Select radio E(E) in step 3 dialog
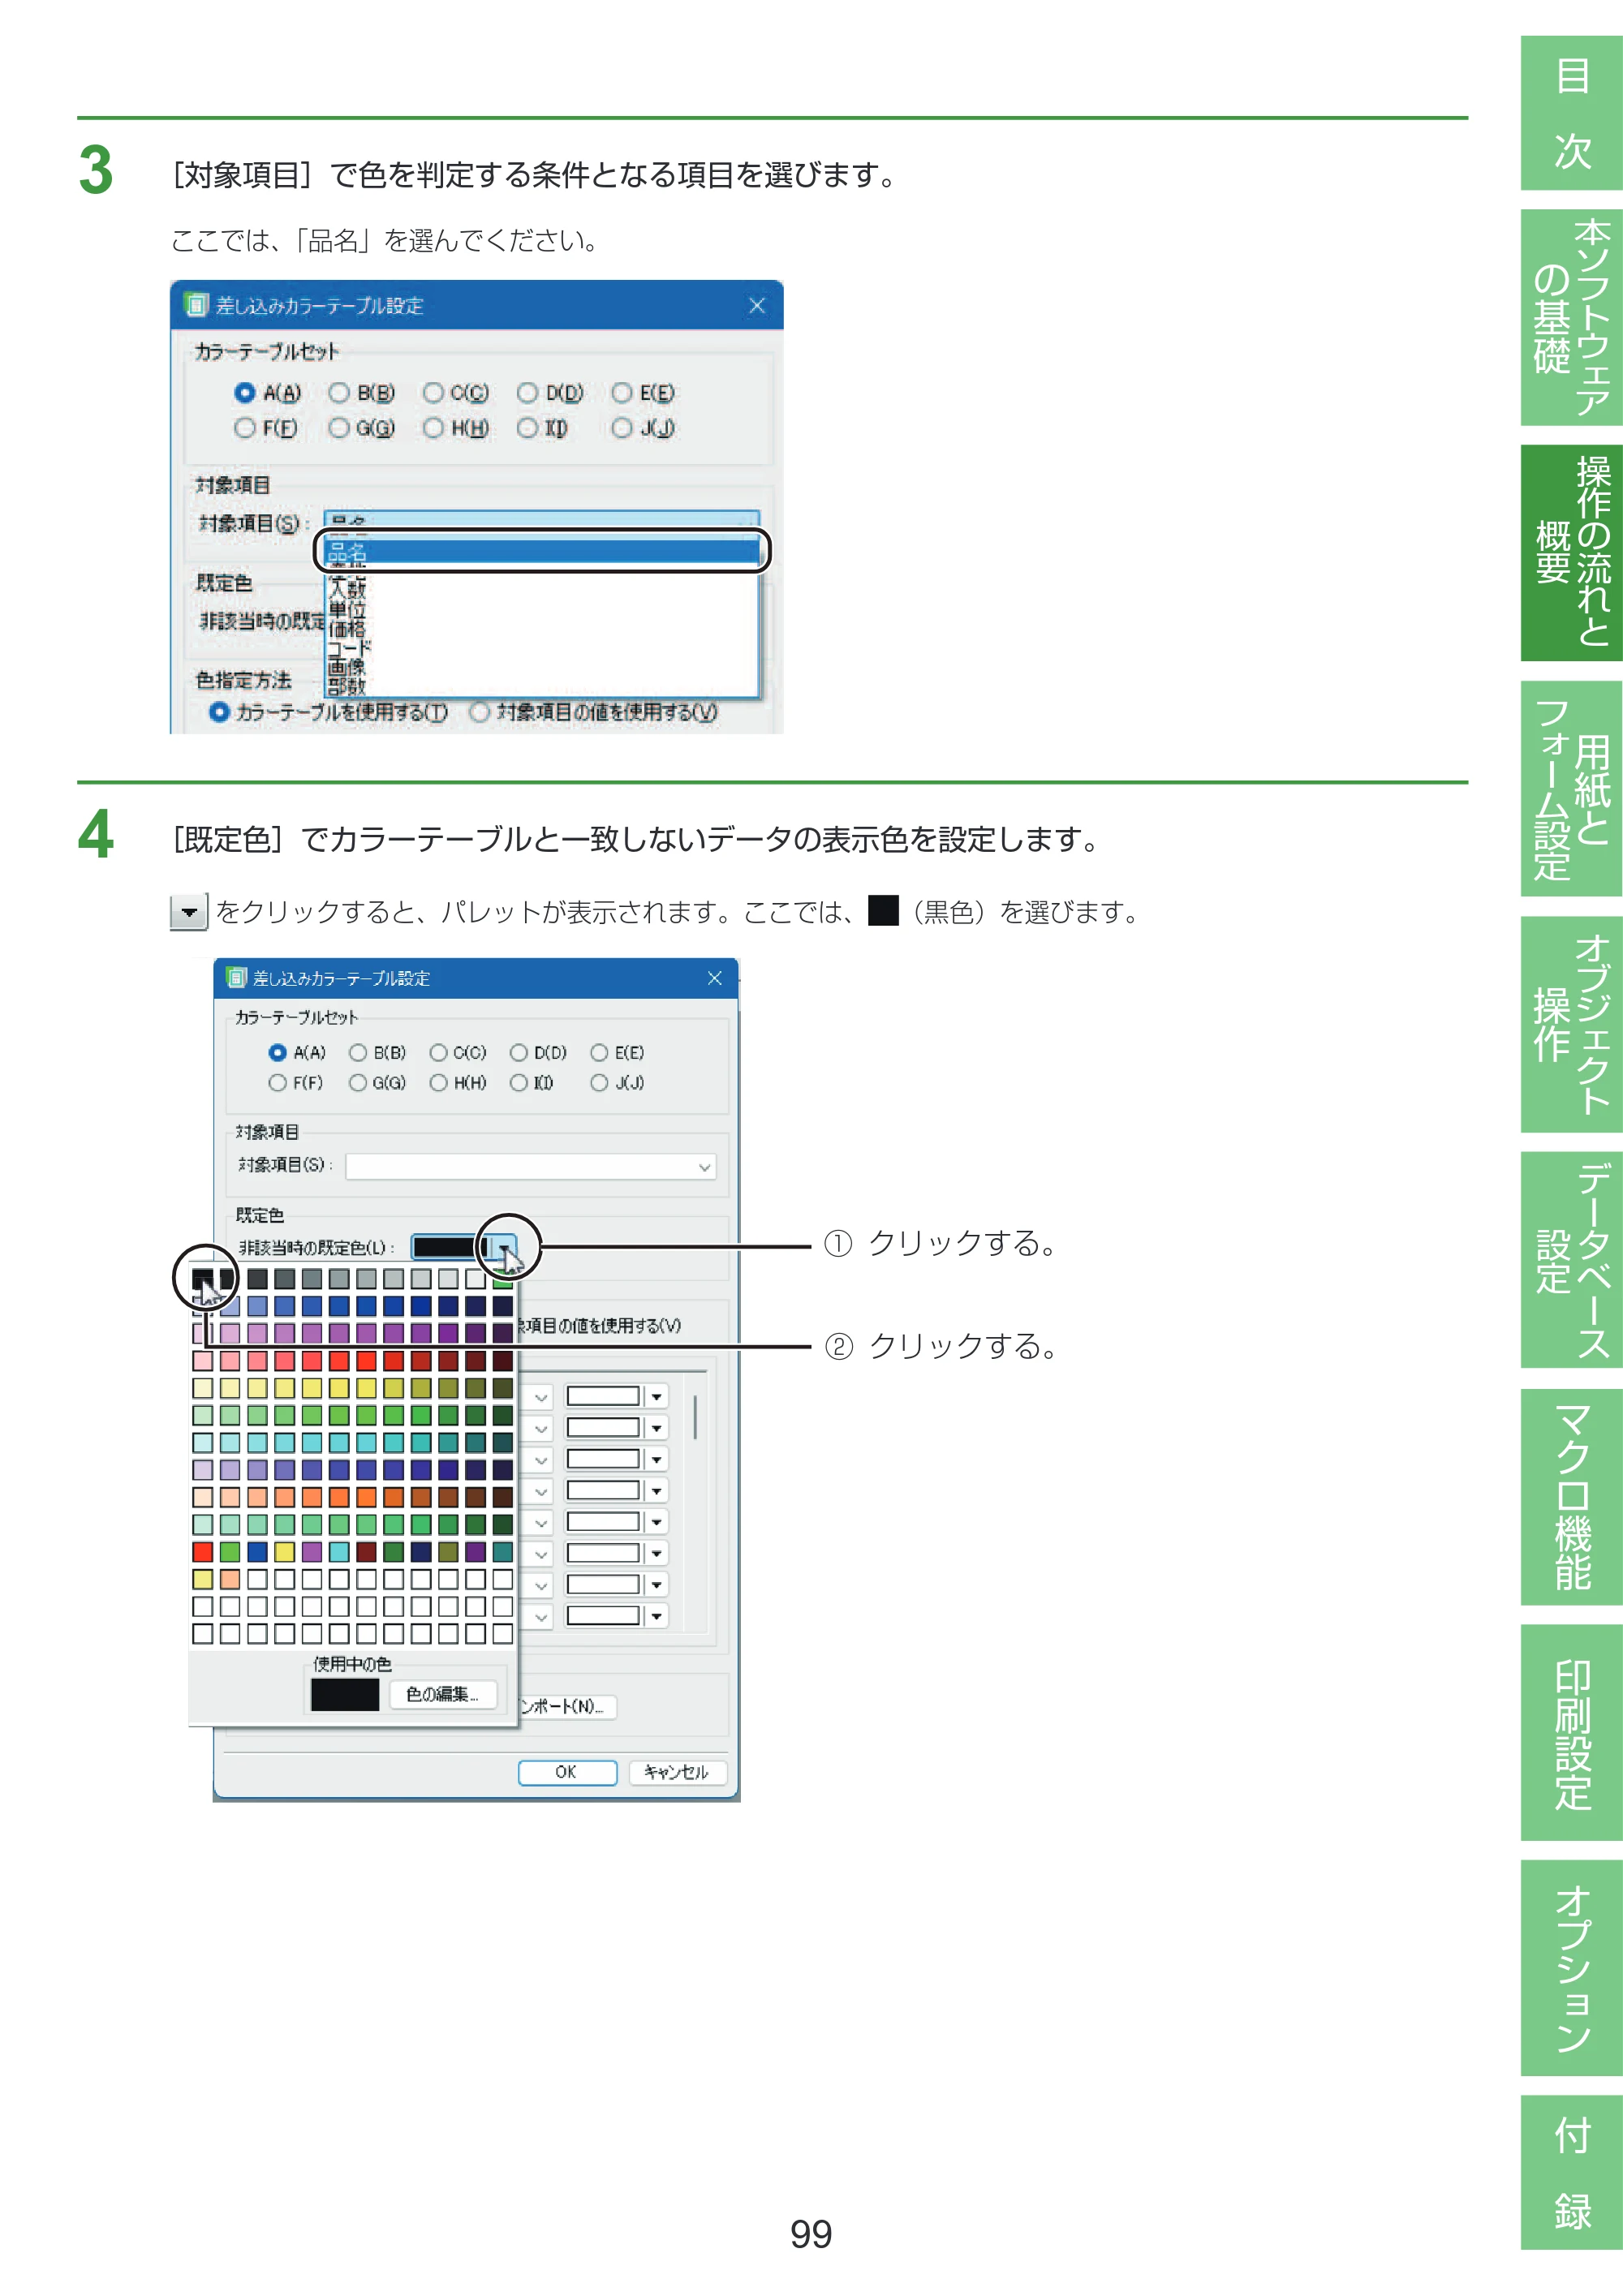1623x2296 pixels. tap(622, 393)
